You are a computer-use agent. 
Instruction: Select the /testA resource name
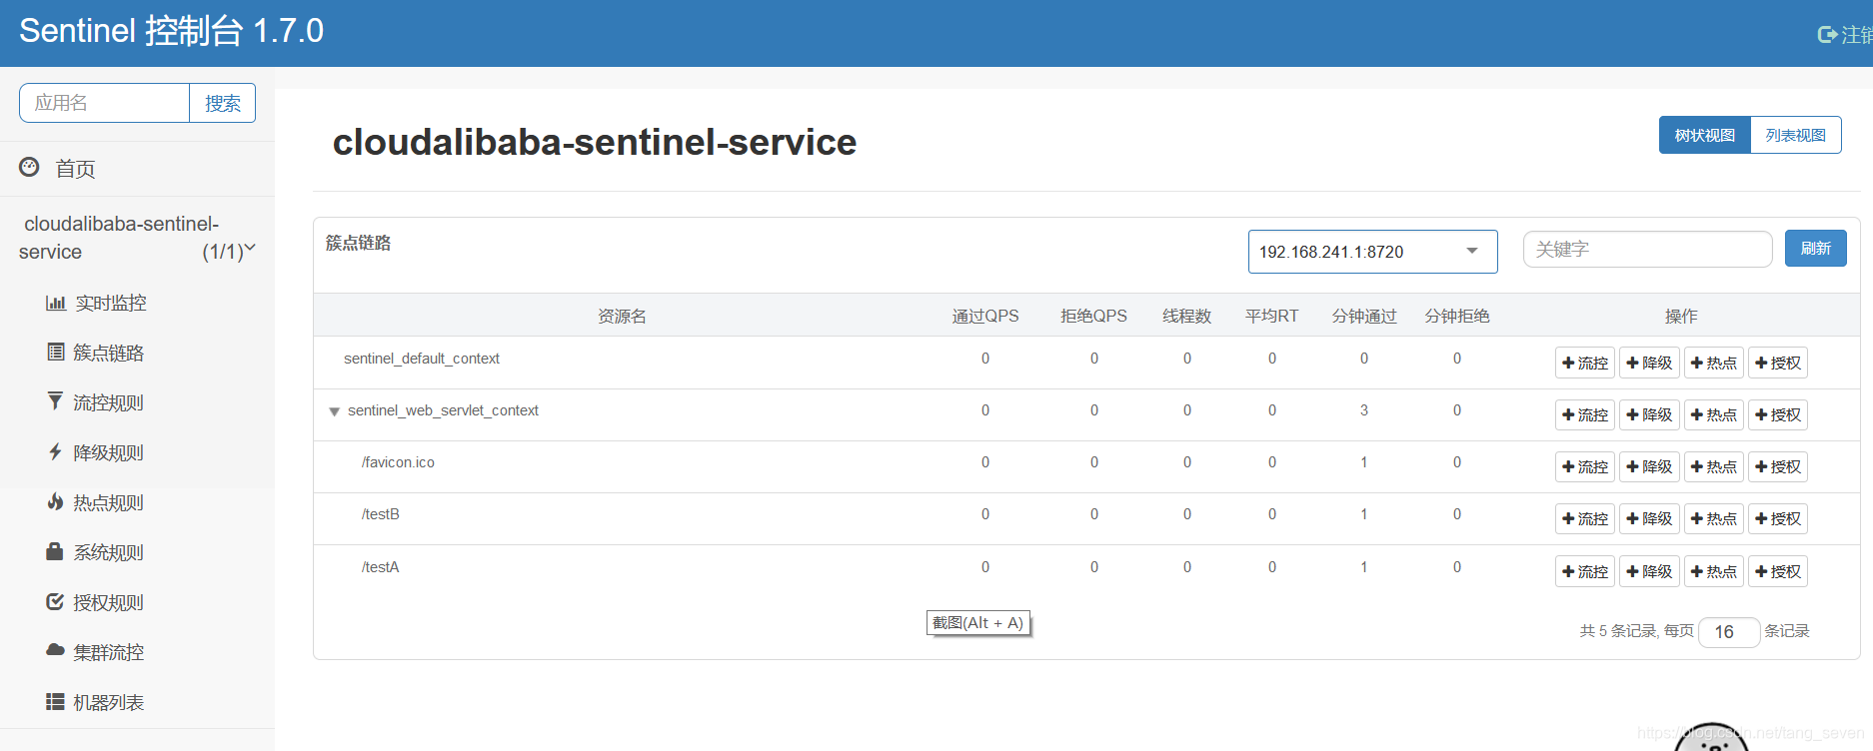pos(380,567)
